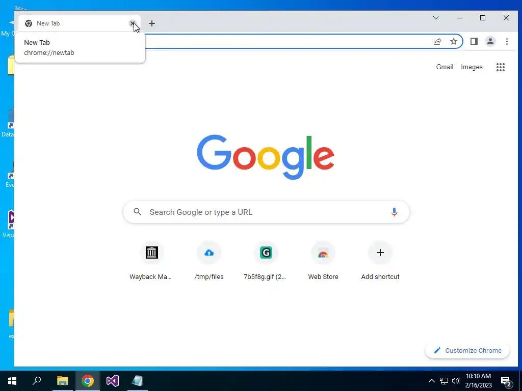Start voice search with microphone icon

coord(394,212)
